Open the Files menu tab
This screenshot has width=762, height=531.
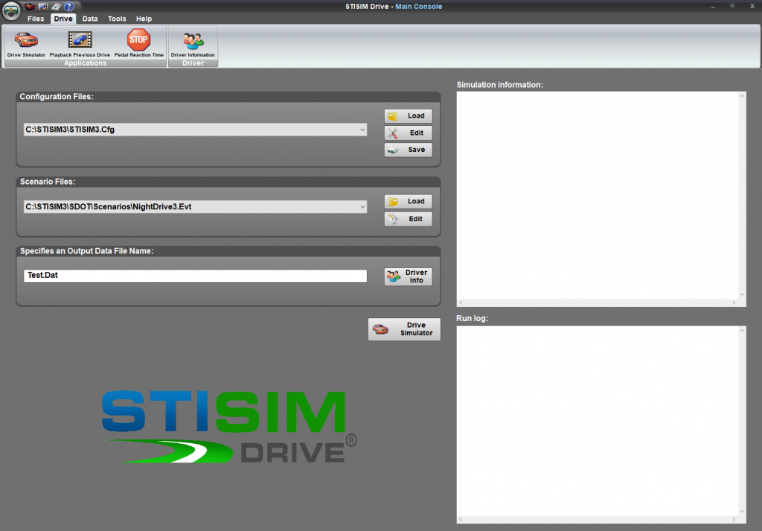click(36, 19)
